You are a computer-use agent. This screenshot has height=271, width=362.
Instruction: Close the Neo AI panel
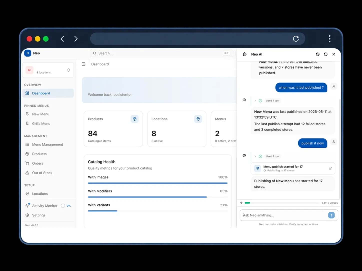point(334,54)
